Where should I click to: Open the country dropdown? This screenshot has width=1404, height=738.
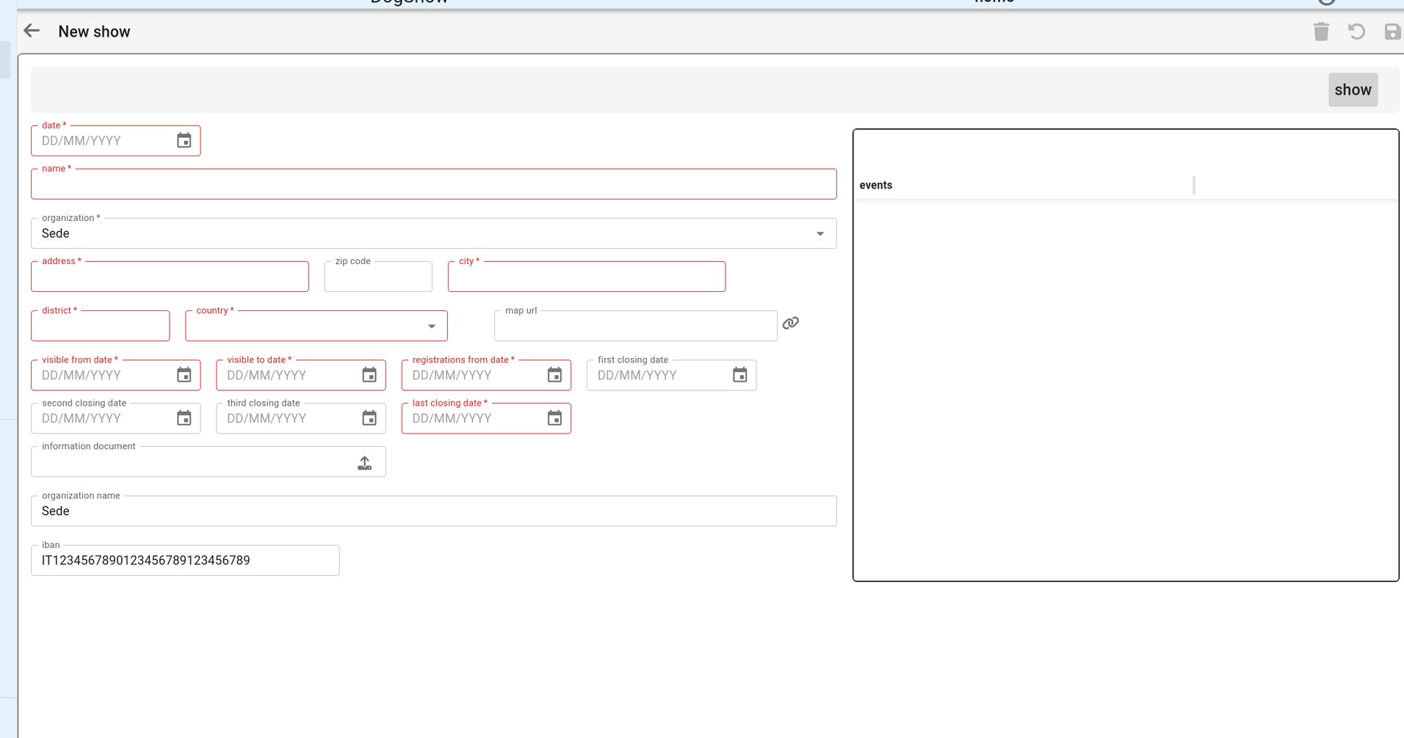coord(432,326)
